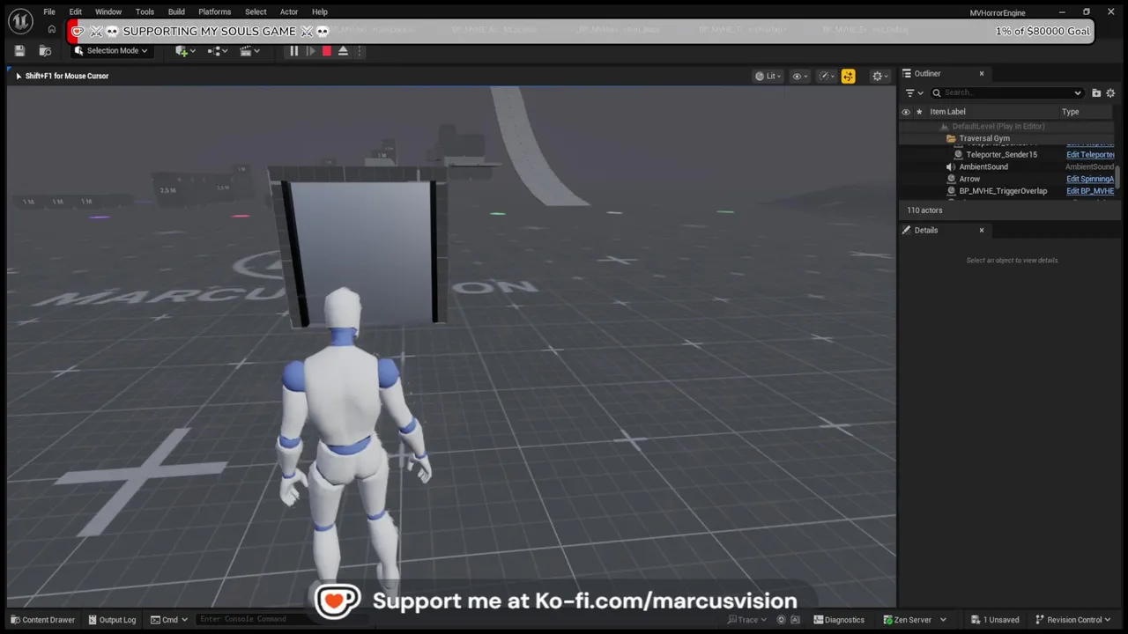1128x634 pixels.
Task: Sort by Item Label column
Action: [x=947, y=112]
